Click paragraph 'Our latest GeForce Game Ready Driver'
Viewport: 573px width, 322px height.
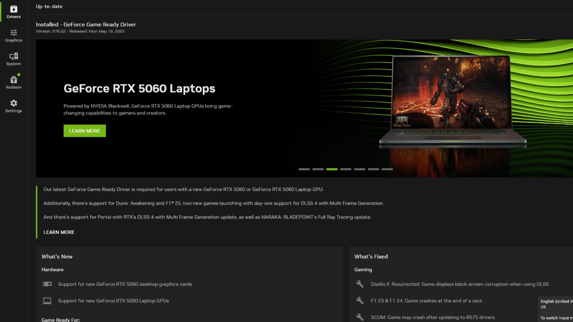click(183, 189)
